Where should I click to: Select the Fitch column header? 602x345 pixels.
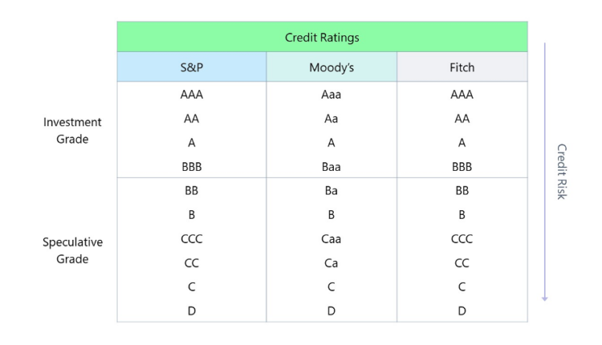462,67
